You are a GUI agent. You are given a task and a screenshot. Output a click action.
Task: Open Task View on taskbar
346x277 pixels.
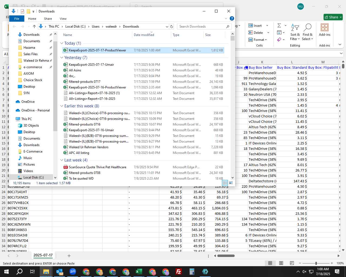click(x=32, y=272)
